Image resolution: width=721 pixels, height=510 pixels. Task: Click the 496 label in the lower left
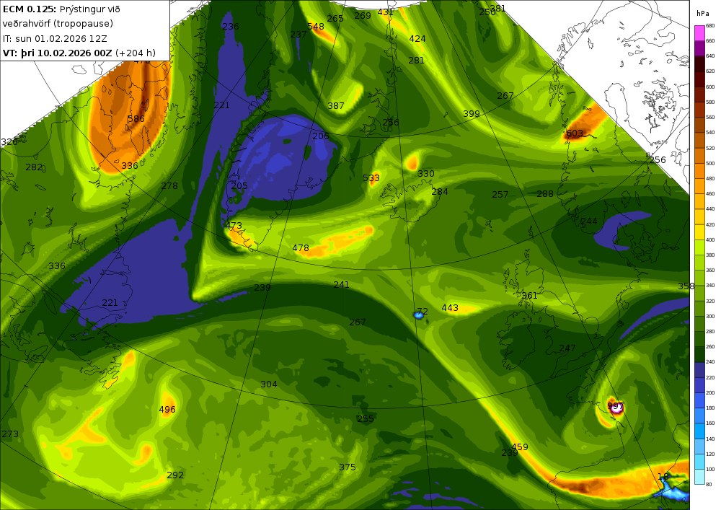click(x=167, y=409)
